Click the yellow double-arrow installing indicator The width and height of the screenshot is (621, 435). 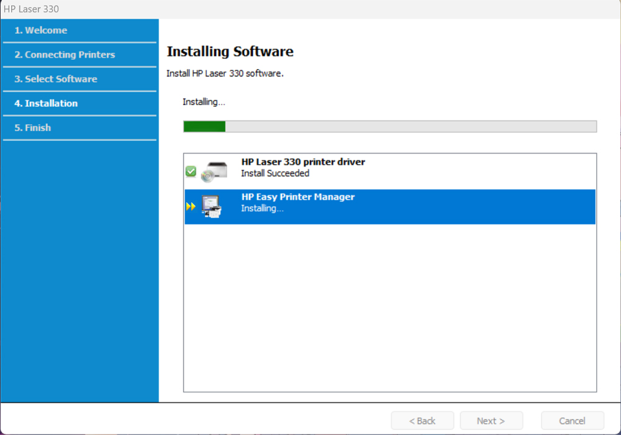[x=191, y=206]
